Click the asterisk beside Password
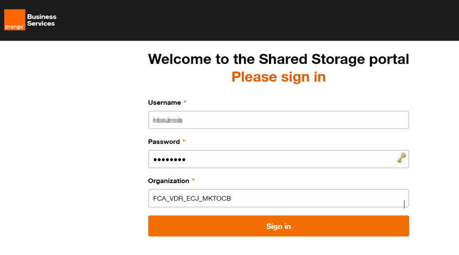 (x=184, y=141)
